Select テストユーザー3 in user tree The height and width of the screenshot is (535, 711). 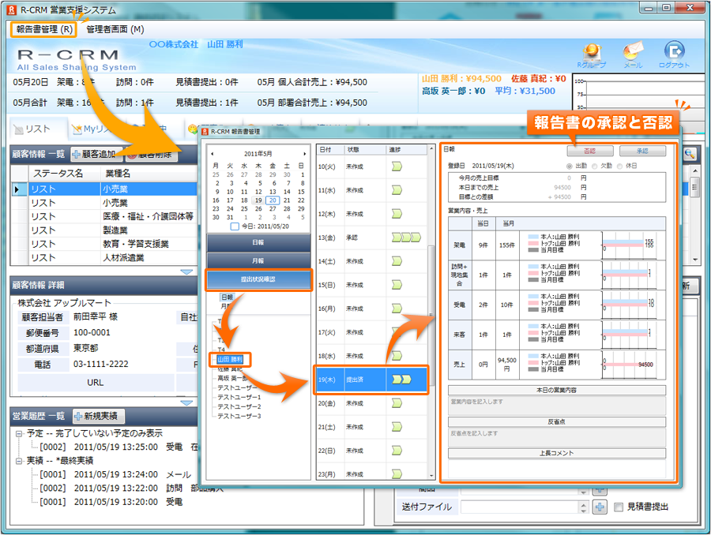coord(239,417)
